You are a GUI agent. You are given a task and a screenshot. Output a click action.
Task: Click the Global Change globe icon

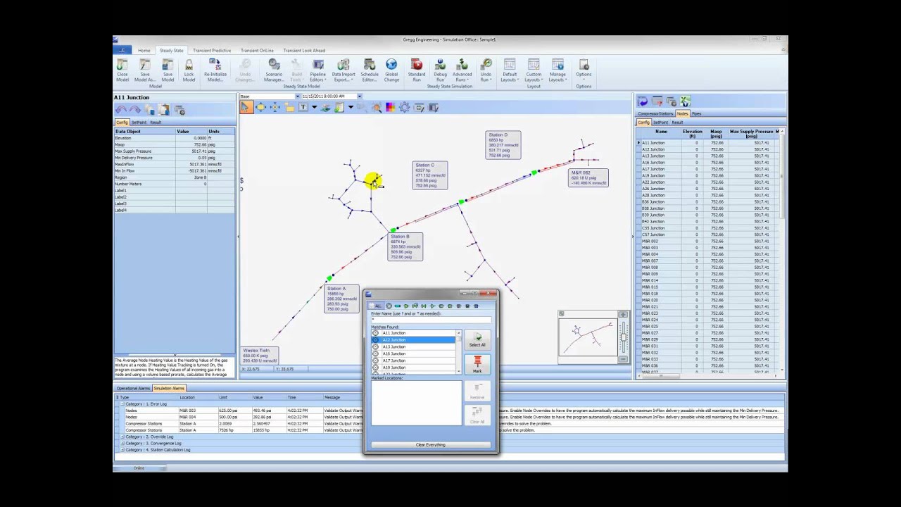[x=391, y=65]
